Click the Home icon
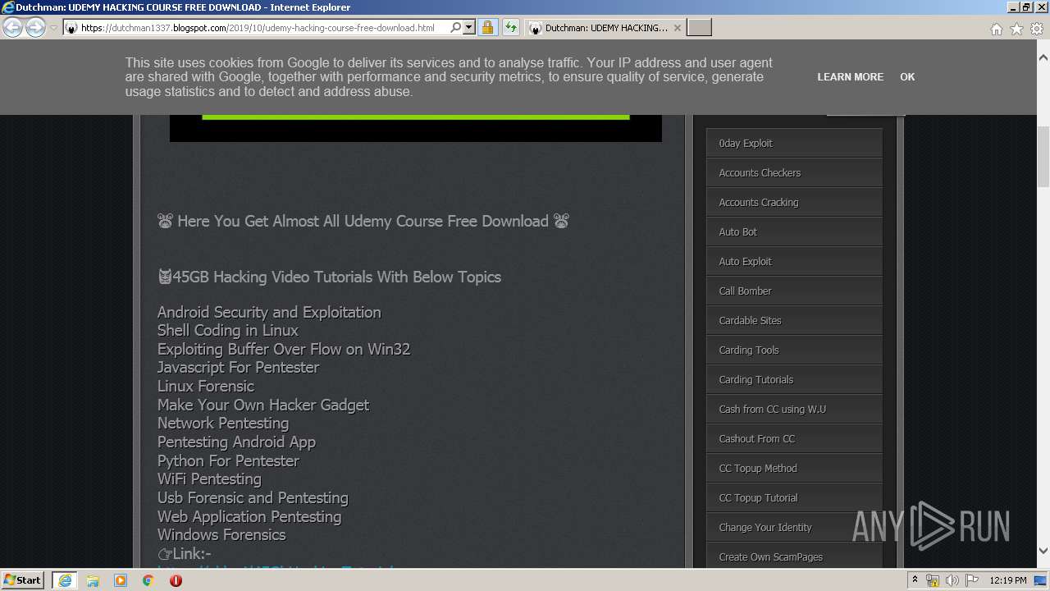 click(996, 29)
